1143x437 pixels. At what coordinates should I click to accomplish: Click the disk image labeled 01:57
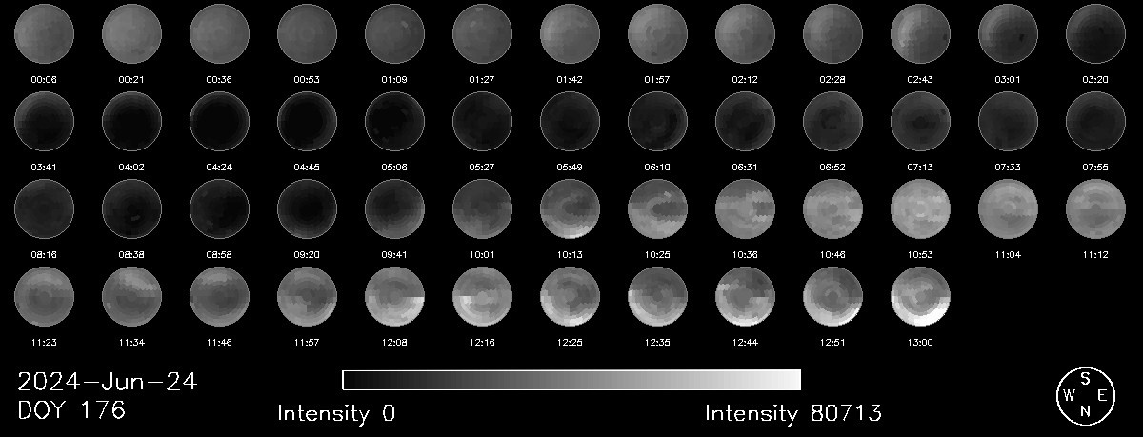tap(657, 34)
